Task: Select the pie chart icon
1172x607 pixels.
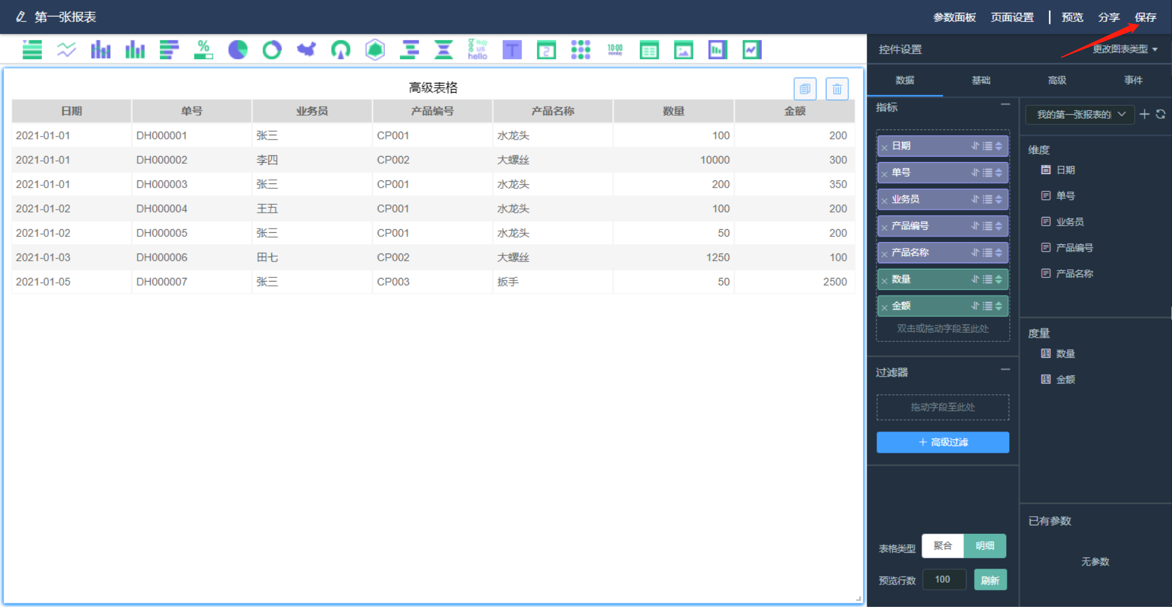Action: (238, 49)
